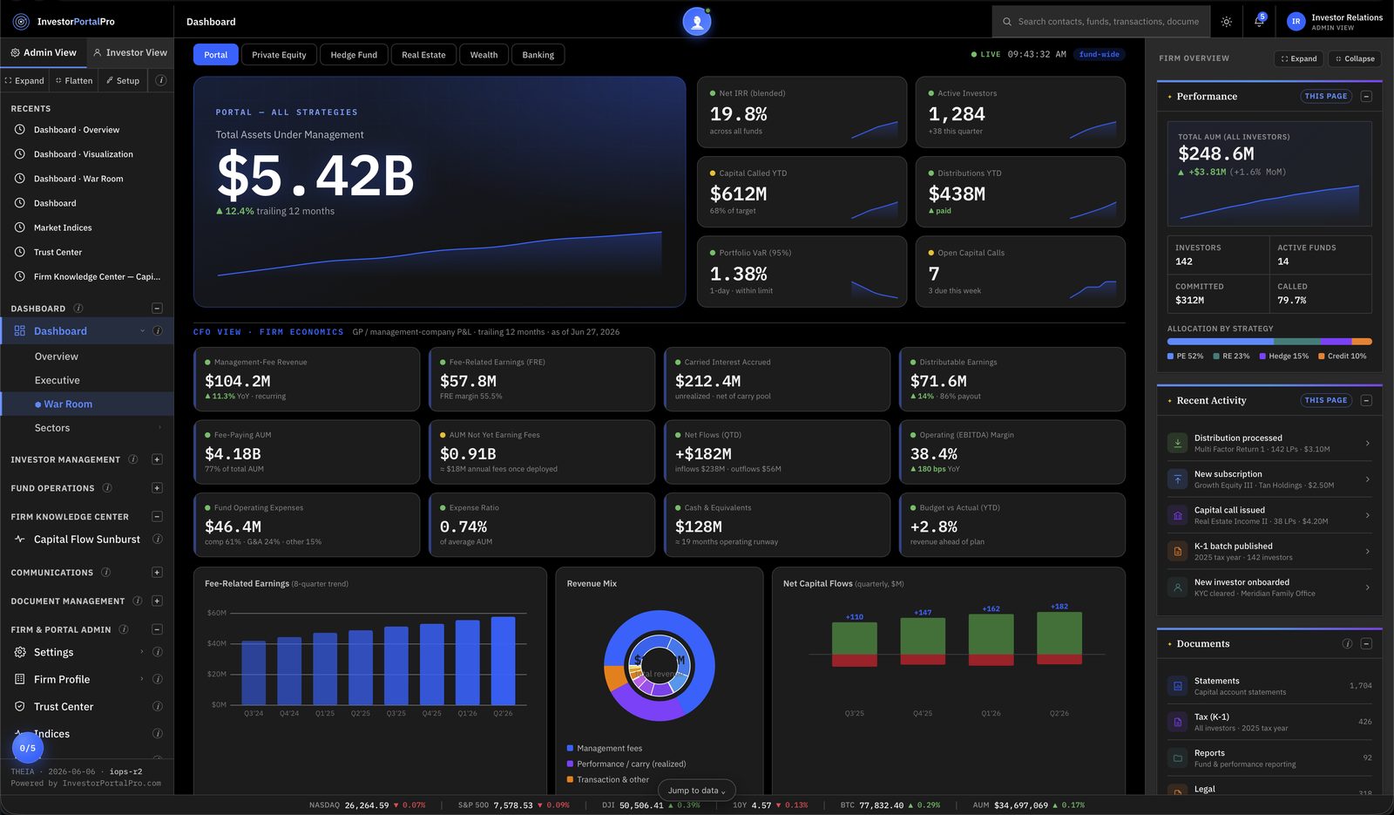Click the info icon for Capital Flow Sunburst
The height and width of the screenshot is (815, 1394).
[x=158, y=540]
